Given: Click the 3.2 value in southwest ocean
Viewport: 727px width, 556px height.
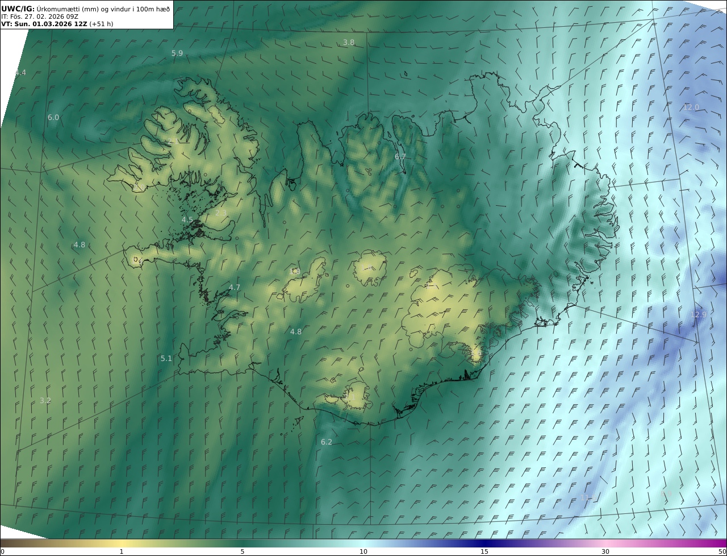Looking at the screenshot, I should 45,400.
